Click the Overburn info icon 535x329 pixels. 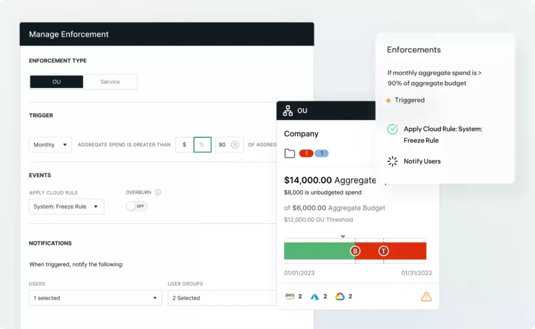pos(158,192)
